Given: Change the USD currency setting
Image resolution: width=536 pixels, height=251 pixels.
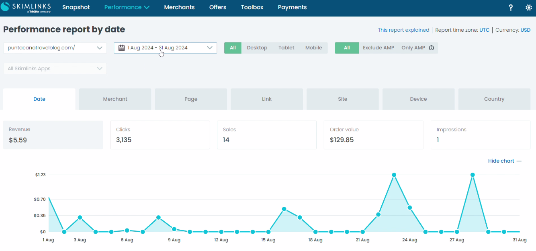Looking at the screenshot, I should [x=526, y=30].
